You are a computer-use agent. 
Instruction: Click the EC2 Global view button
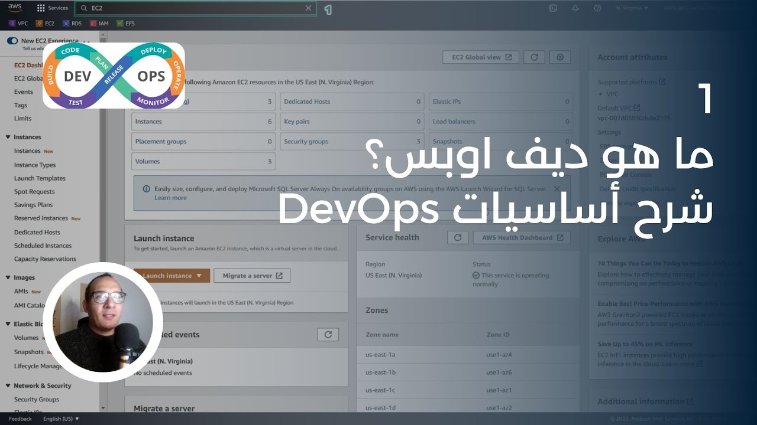(x=481, y=57)
